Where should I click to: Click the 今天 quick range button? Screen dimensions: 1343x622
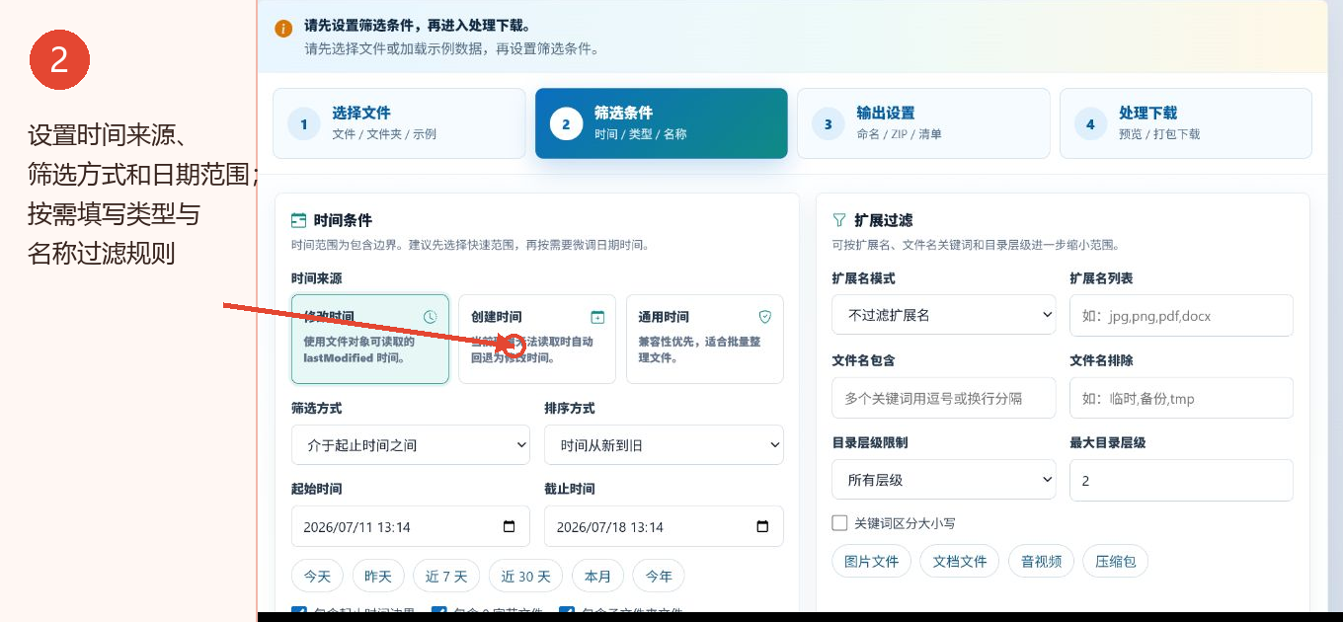click(317, 576)
